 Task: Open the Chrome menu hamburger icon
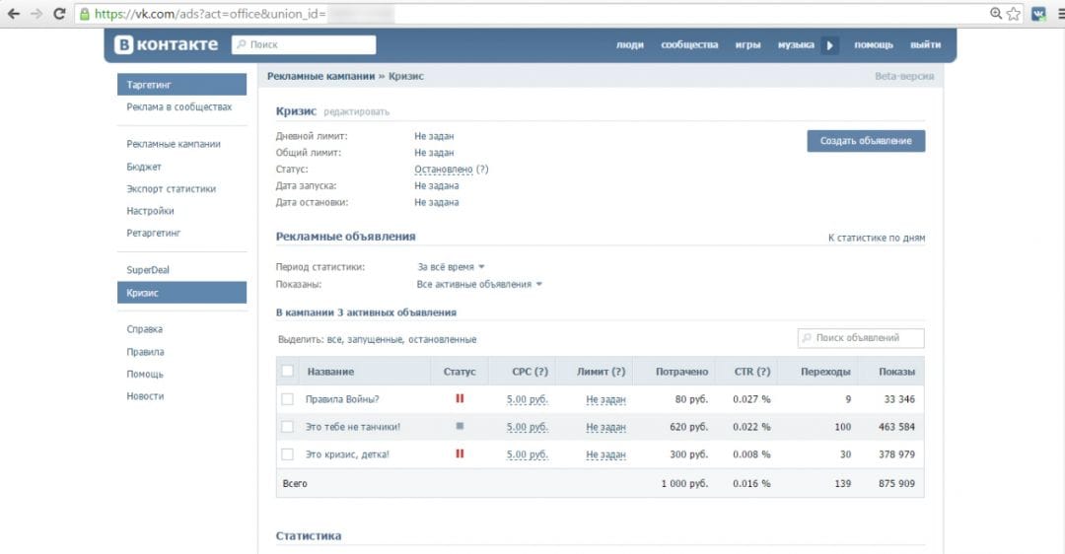1061,14
